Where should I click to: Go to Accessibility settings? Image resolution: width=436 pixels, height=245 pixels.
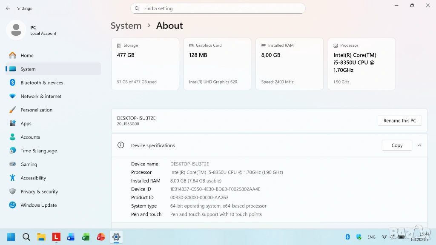click(x=33, y=178)
